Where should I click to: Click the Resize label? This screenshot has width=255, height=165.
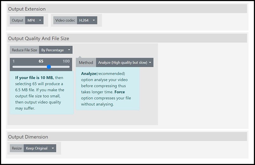click(x=17, y=148)
